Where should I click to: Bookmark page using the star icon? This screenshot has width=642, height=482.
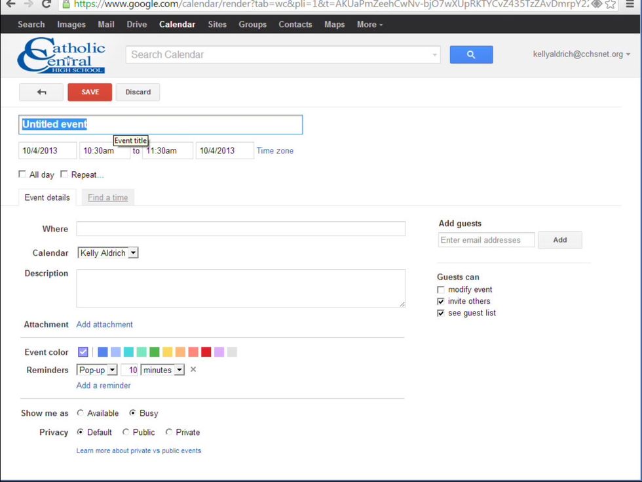click(x=611, y=4)
